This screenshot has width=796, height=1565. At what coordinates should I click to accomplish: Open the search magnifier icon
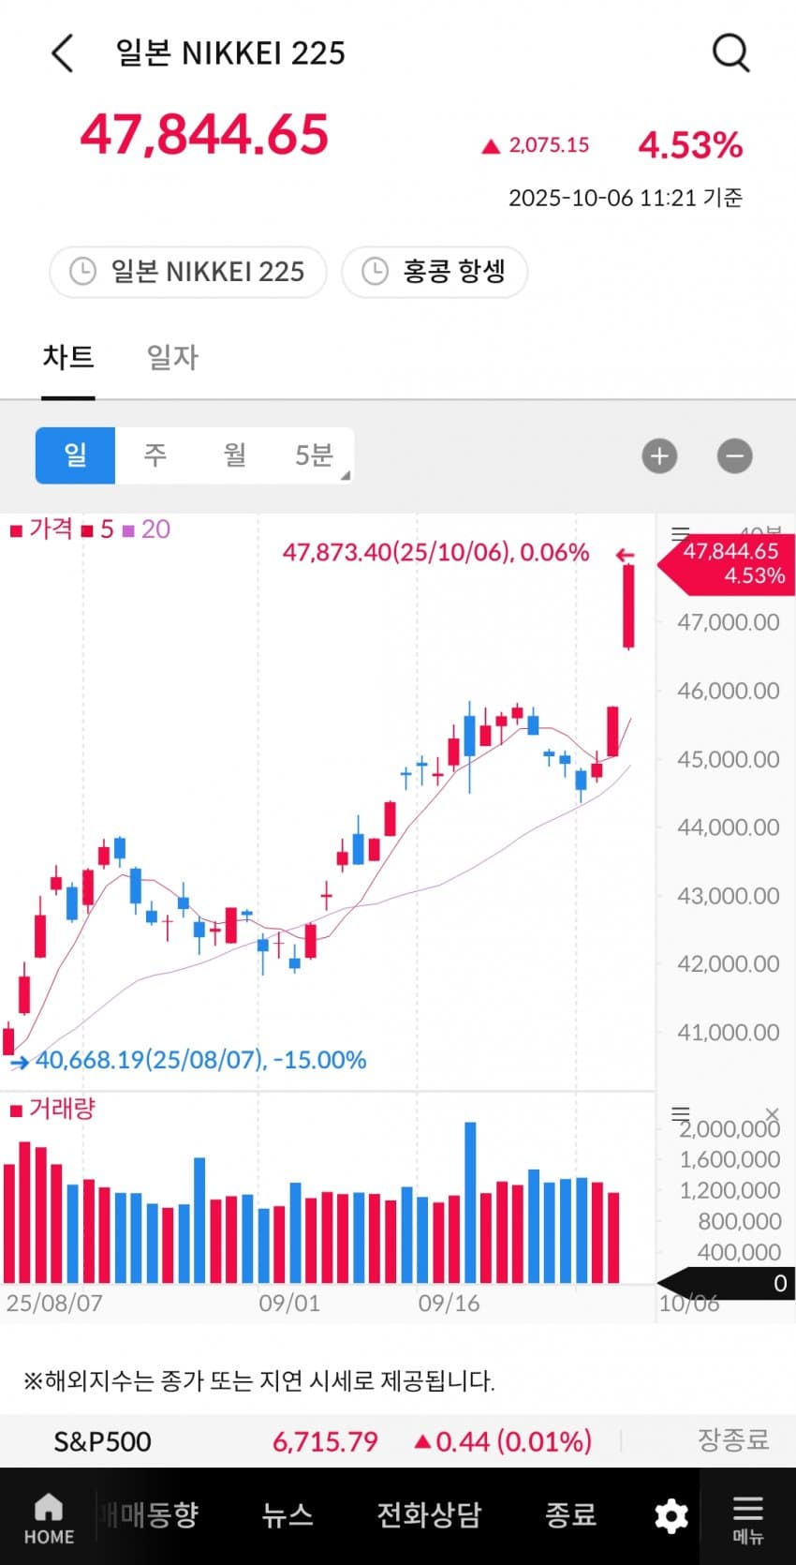pyautogui.click(x=730, y=53)
